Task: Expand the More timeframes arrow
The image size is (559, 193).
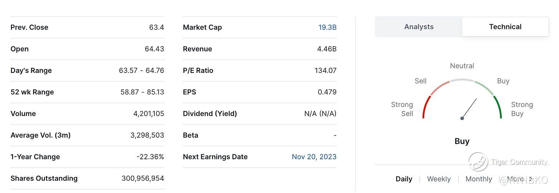Action: 530,179
